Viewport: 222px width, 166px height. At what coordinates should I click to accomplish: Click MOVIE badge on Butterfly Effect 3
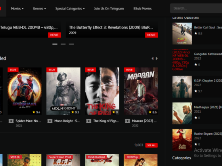tap(151, 35)
